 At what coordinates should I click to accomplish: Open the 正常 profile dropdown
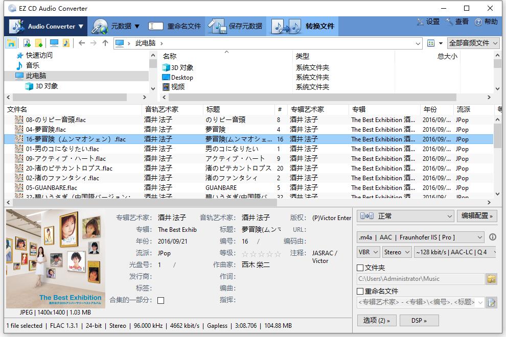[405, 216]
